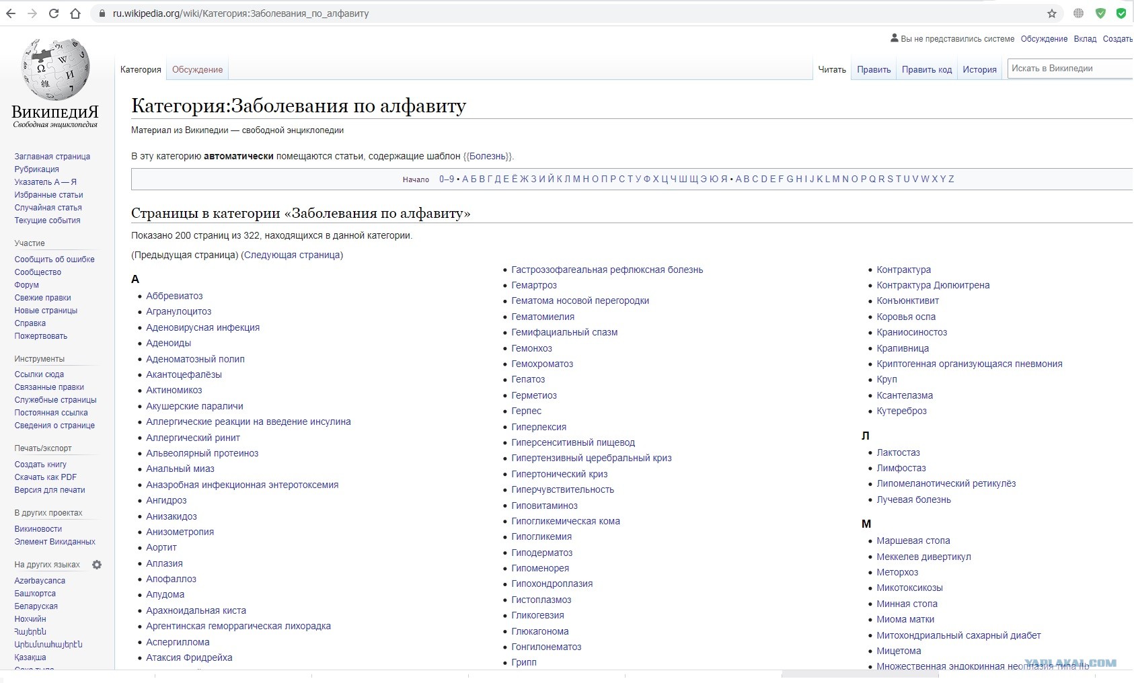Open the Wikipedia globe logo
The image size is (1134, 683).
55,69
